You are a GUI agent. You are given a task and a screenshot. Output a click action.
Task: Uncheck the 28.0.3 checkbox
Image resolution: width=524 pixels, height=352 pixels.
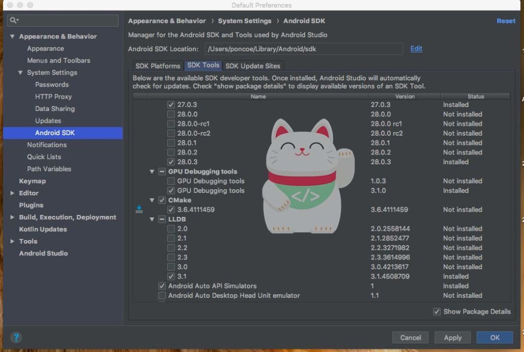[x=171, y=162]
